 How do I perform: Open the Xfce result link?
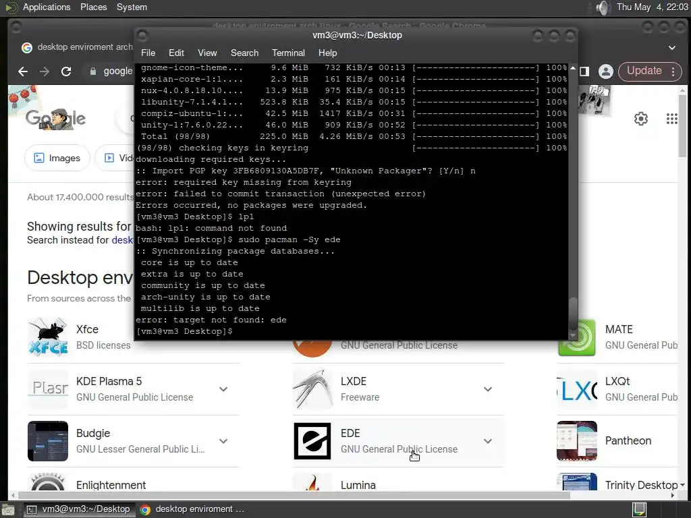click(87, 329)
